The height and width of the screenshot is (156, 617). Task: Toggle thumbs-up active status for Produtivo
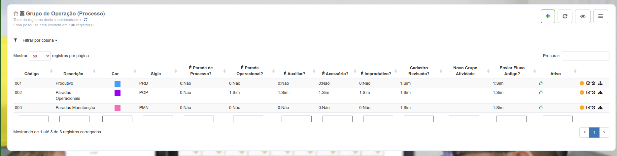pyautogui.click(x=541, y=83)
